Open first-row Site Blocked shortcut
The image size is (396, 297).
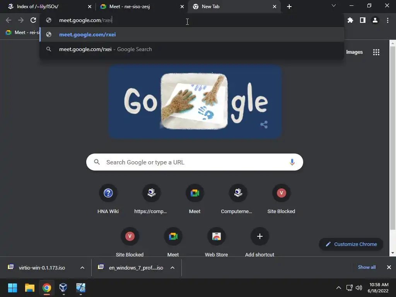pos(281,199)
